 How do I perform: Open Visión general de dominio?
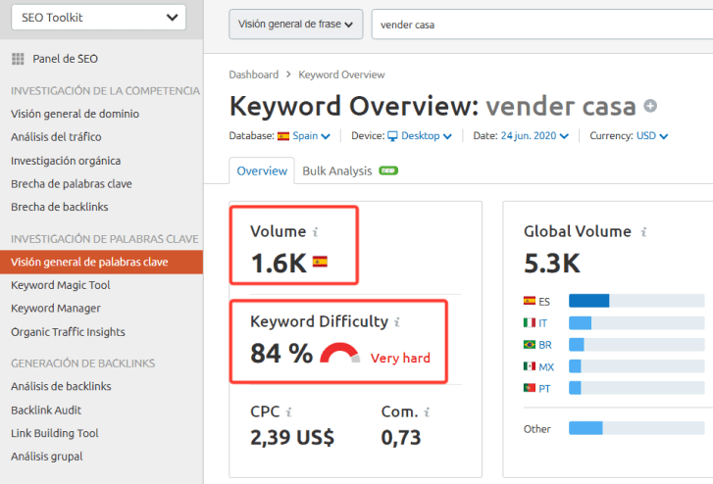click(x=76, y=114)
